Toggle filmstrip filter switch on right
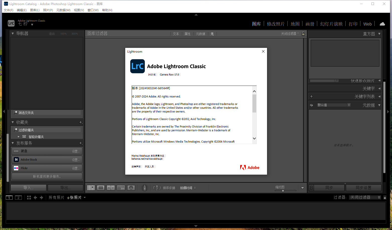 (x=385, y=197)
